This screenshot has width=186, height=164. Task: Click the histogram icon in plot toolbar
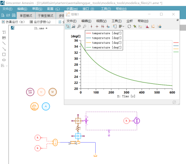(x=147, y=26)
